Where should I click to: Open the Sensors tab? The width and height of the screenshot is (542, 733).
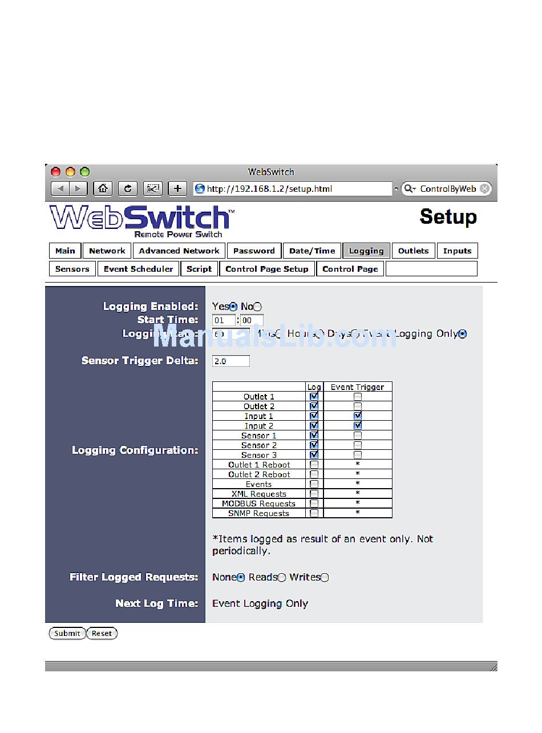point(72,269)
